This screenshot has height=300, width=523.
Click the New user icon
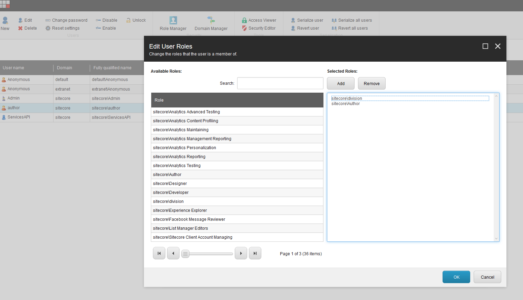click(x=5, y=20)
